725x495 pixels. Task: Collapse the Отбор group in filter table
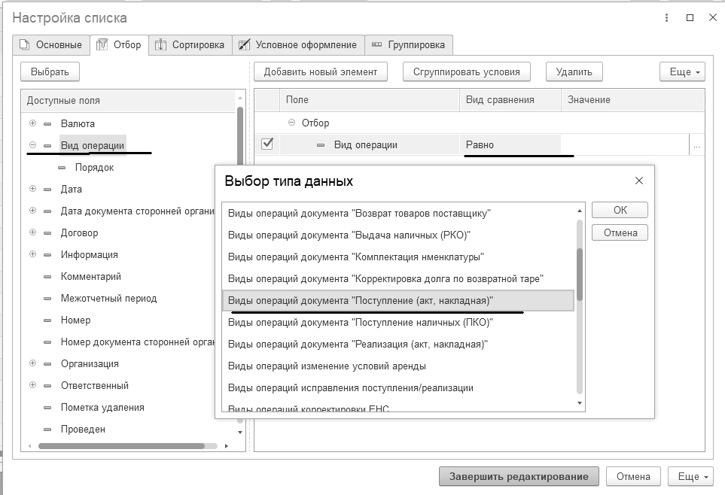click(292, 123)
